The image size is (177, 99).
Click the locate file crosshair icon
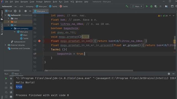point(15,11)
